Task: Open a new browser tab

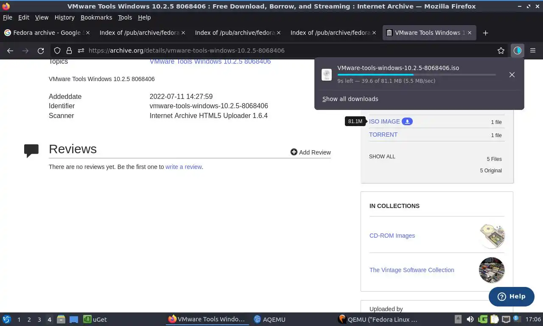Action: [486, 33]
